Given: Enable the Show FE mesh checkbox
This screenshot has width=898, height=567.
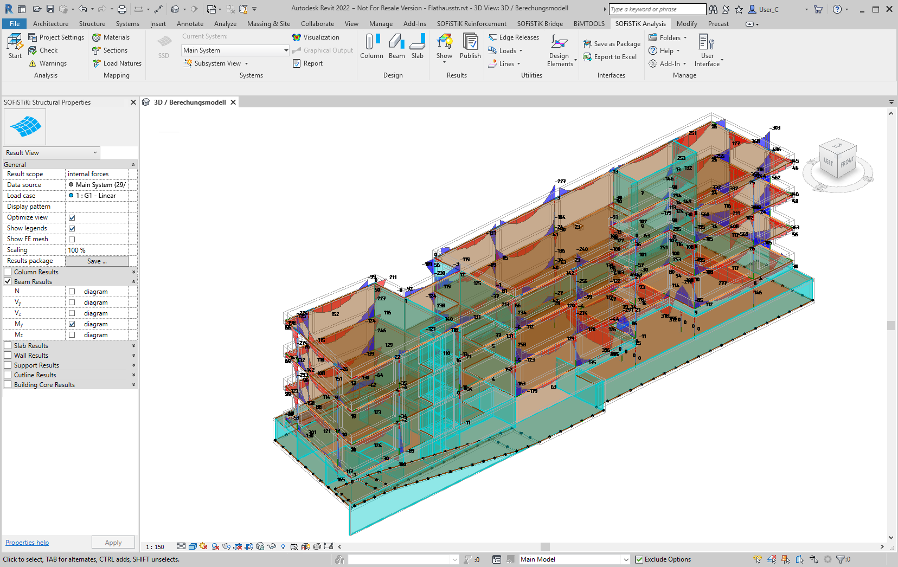Looking at the screenshot, I should [72, 239].
